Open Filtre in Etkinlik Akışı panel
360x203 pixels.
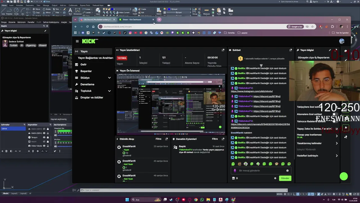tap(158, 139)
